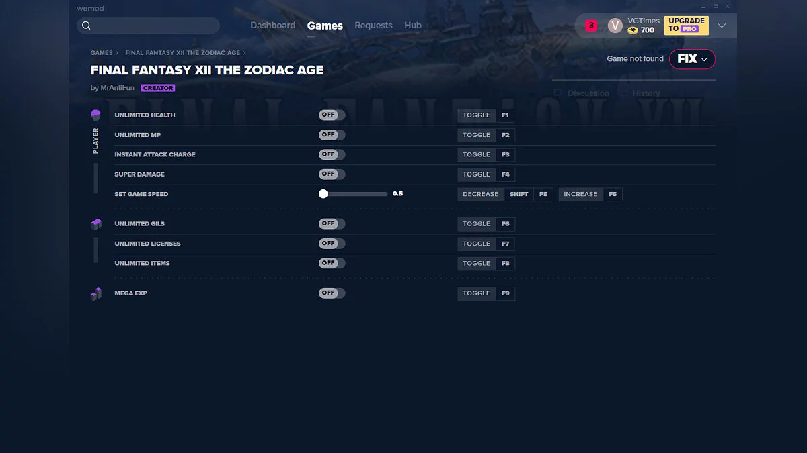Click the 0.5 game speed value
This screenshot has width=807, height=453.
click(397, 194)
